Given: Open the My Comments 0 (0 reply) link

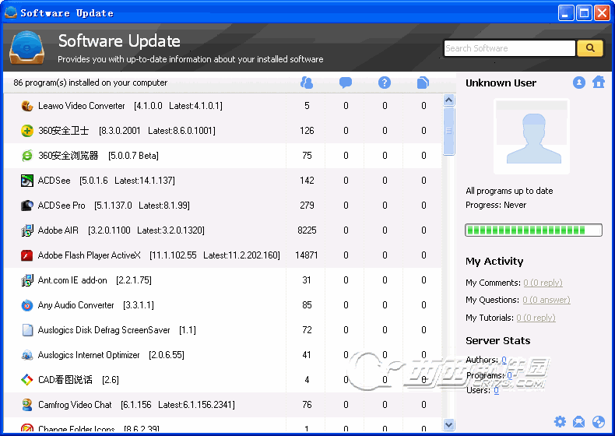Looking at the screenshot, I should point(543,283).
